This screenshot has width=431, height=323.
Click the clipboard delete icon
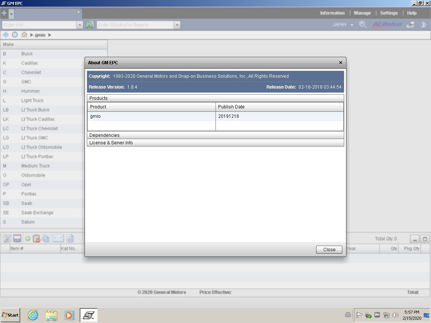click(36, 239)
